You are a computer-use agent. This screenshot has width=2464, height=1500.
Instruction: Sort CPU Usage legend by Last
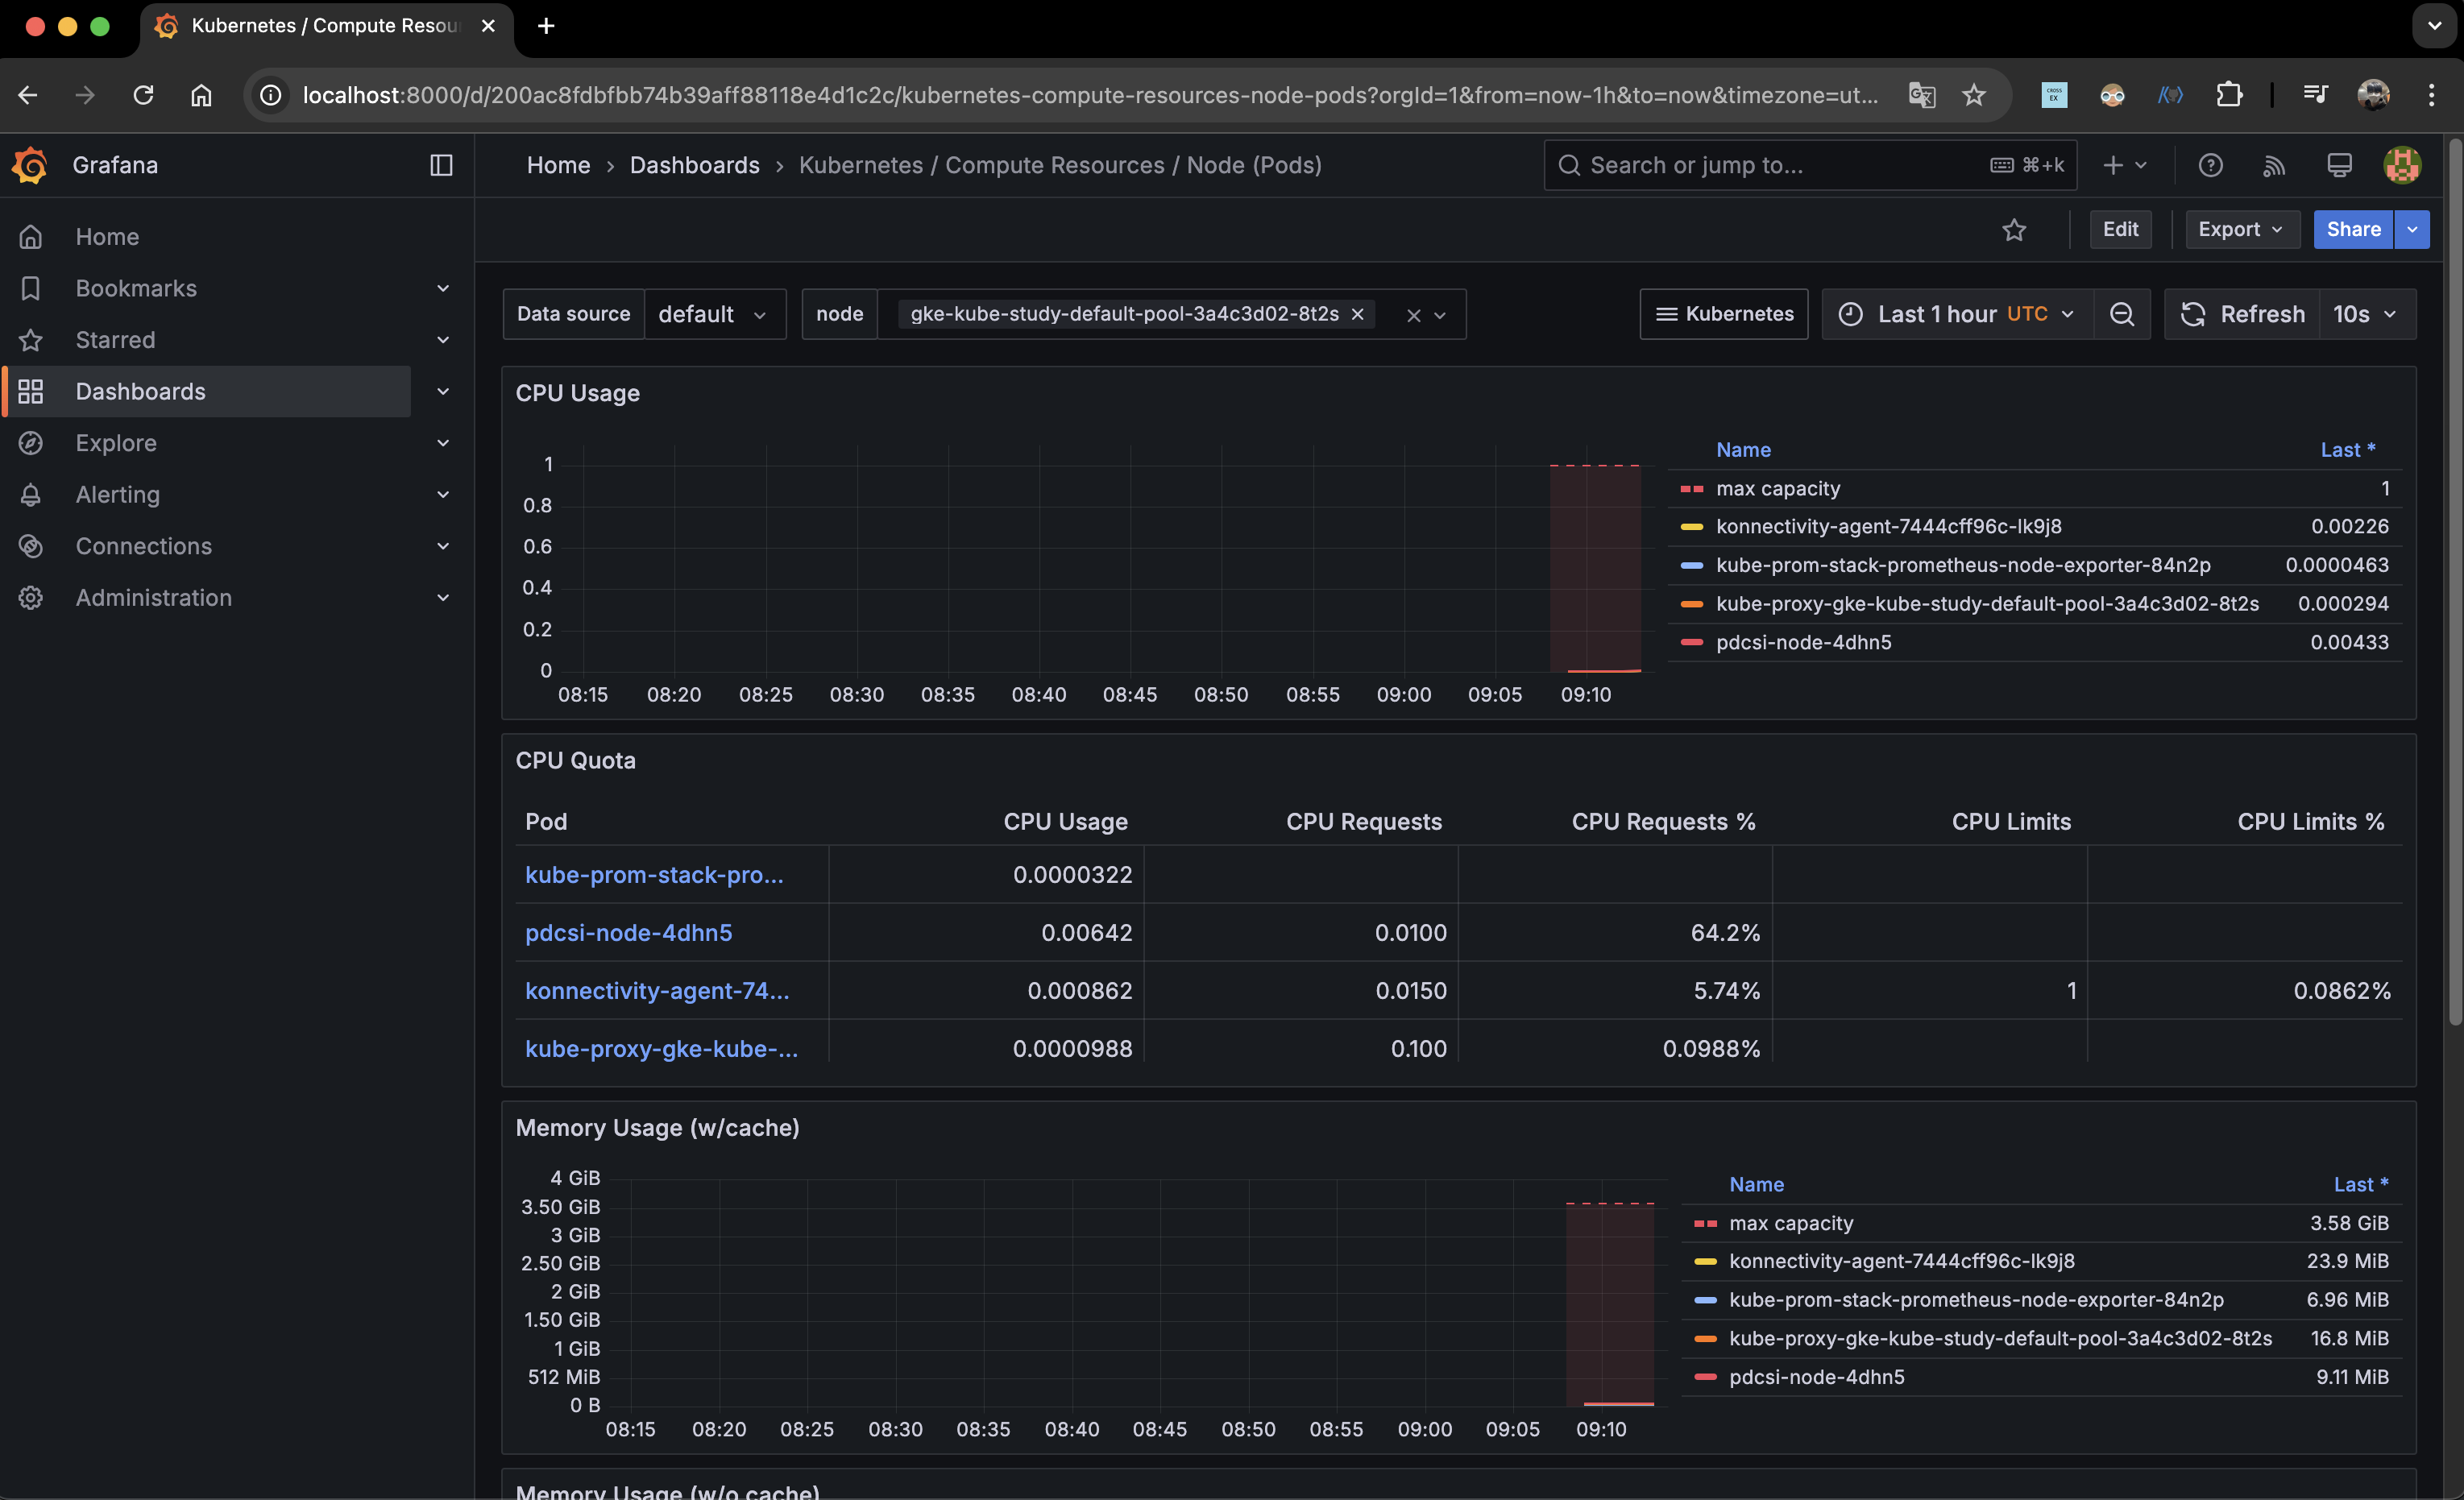2347,450
